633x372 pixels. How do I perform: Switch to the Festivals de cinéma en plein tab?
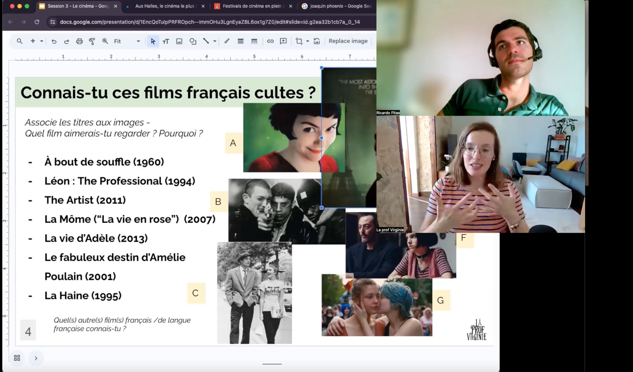click(x=253, y=6)
